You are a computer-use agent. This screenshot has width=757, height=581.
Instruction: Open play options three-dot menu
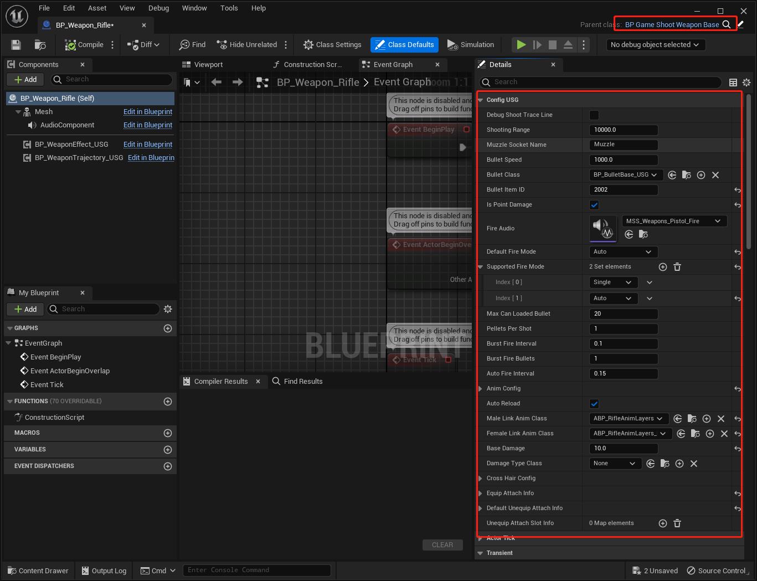point(583,45)
